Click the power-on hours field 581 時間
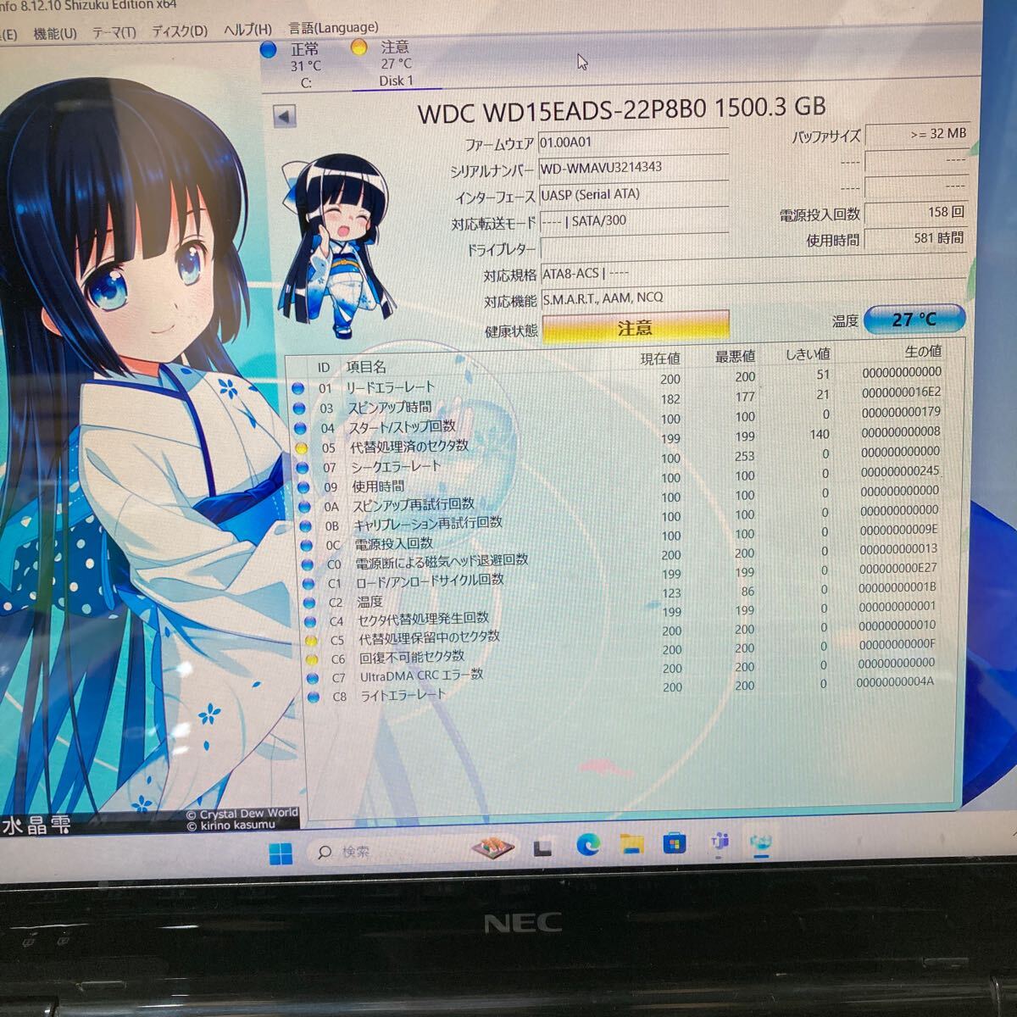The height and width of the screenshot is (1017, 1017). [x=916, y=238]
